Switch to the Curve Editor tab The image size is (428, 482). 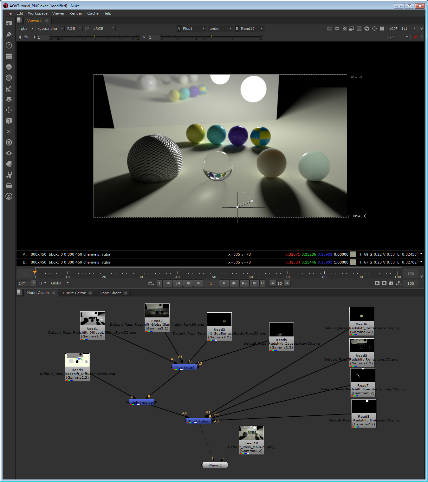pyautogui.click(x=74, y=293)
